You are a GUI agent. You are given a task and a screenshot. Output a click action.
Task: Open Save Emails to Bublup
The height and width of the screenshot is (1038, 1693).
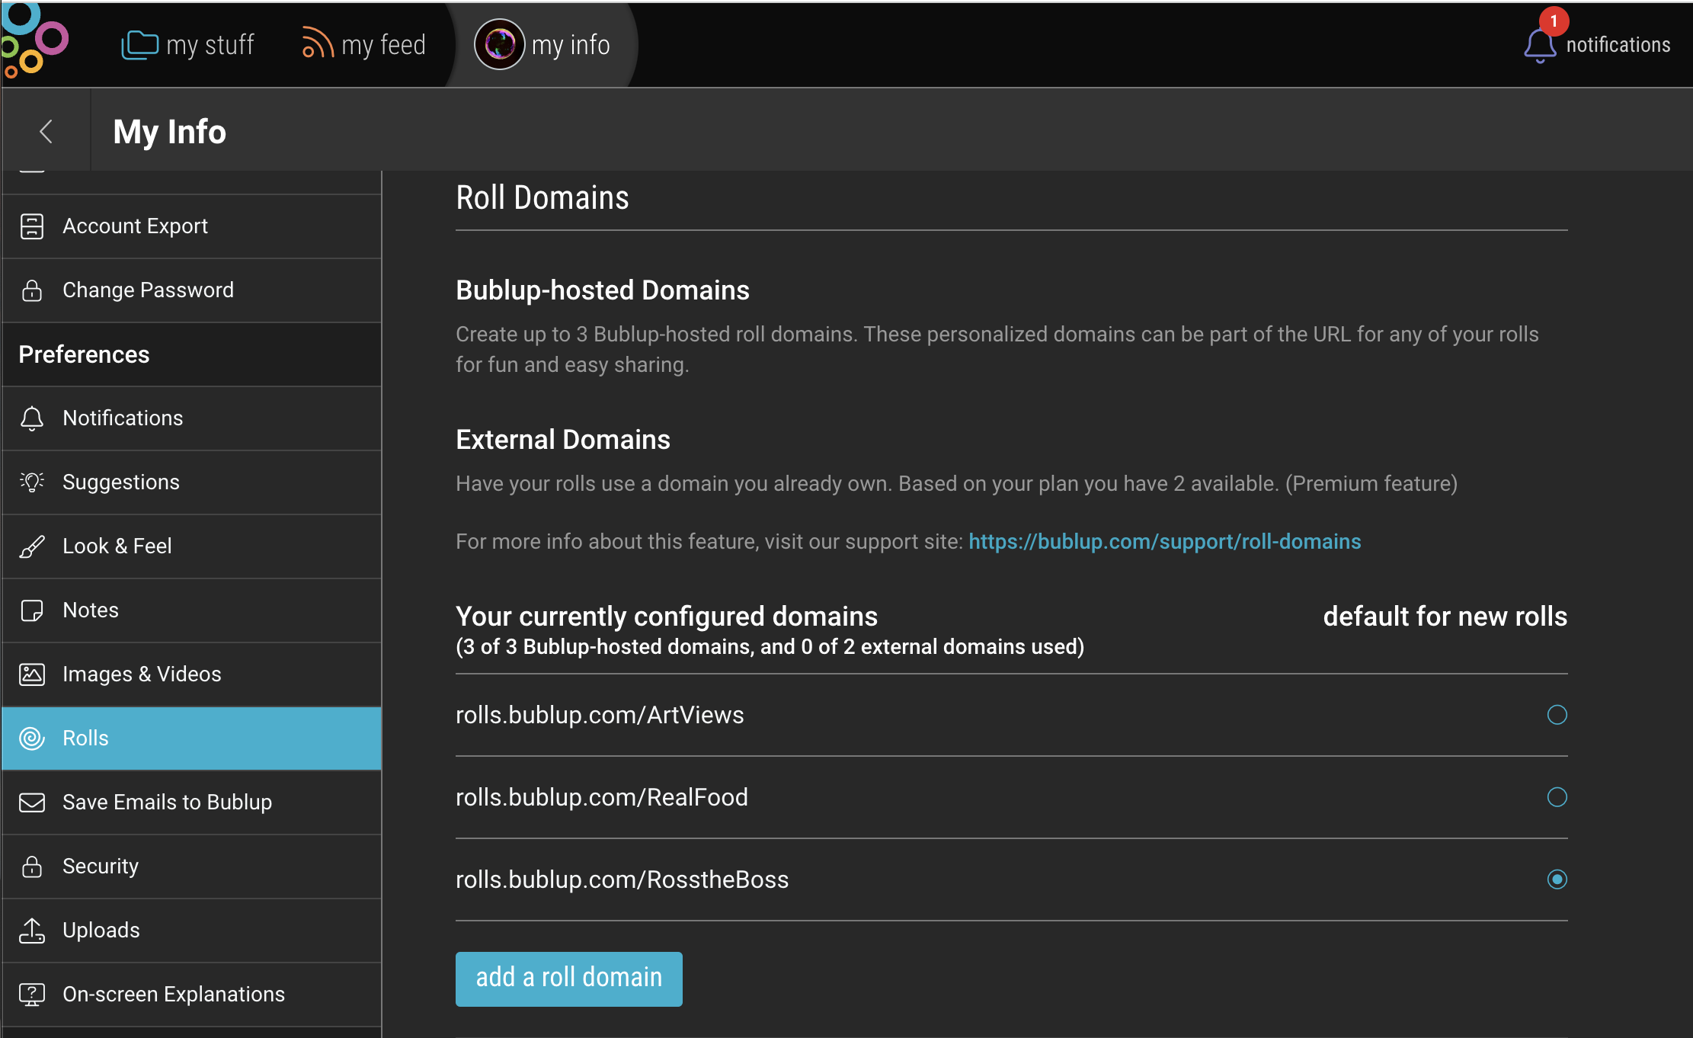192,803
